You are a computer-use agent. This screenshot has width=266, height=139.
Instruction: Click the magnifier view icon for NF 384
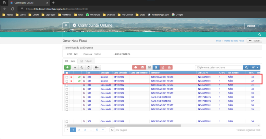pos(84,101)
